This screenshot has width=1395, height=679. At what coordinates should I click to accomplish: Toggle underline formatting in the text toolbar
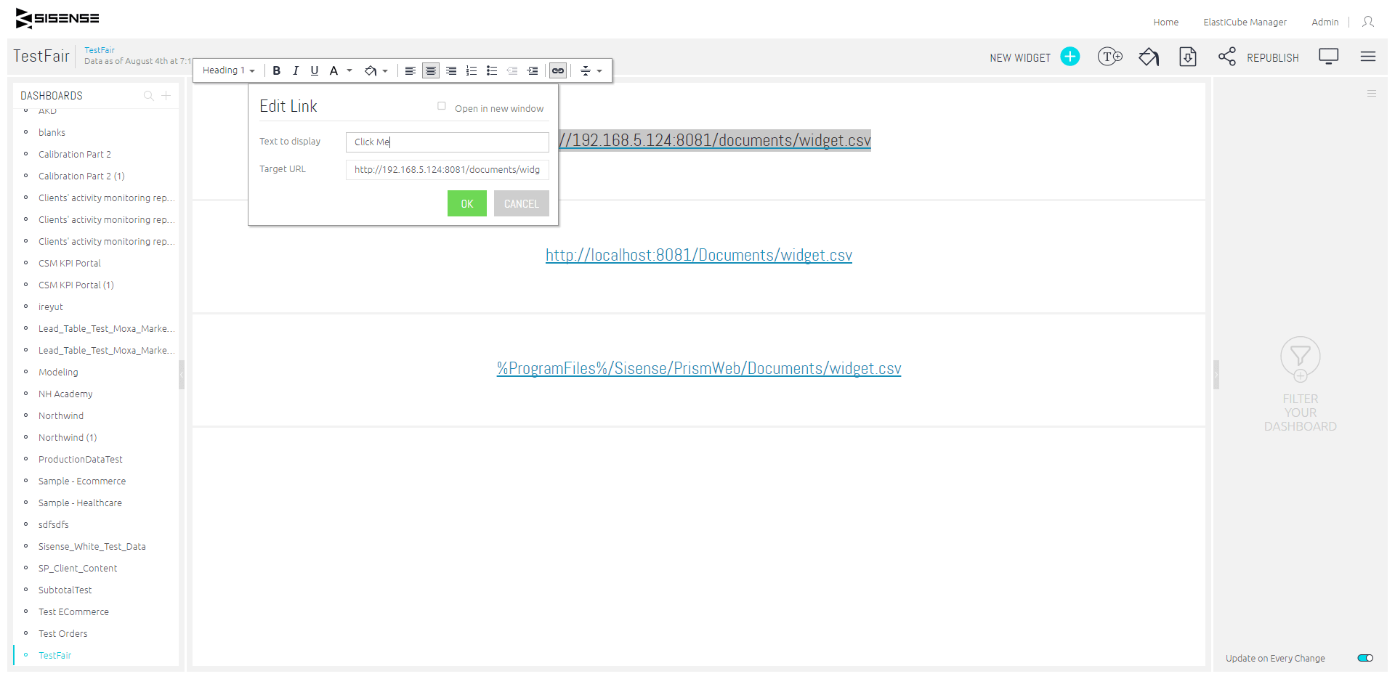(314, 70)
